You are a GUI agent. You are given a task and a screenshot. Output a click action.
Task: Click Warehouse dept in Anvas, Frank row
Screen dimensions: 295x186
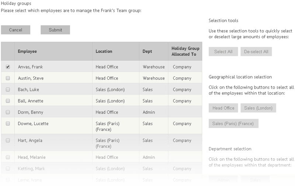point(153,67)
